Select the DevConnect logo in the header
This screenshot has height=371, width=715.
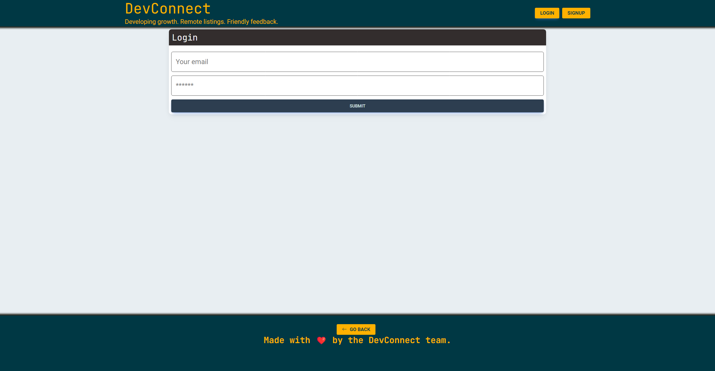[167, 9]
